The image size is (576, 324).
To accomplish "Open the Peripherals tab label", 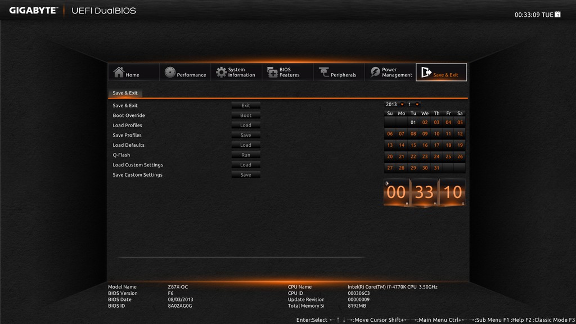I will tap(343, 75).
